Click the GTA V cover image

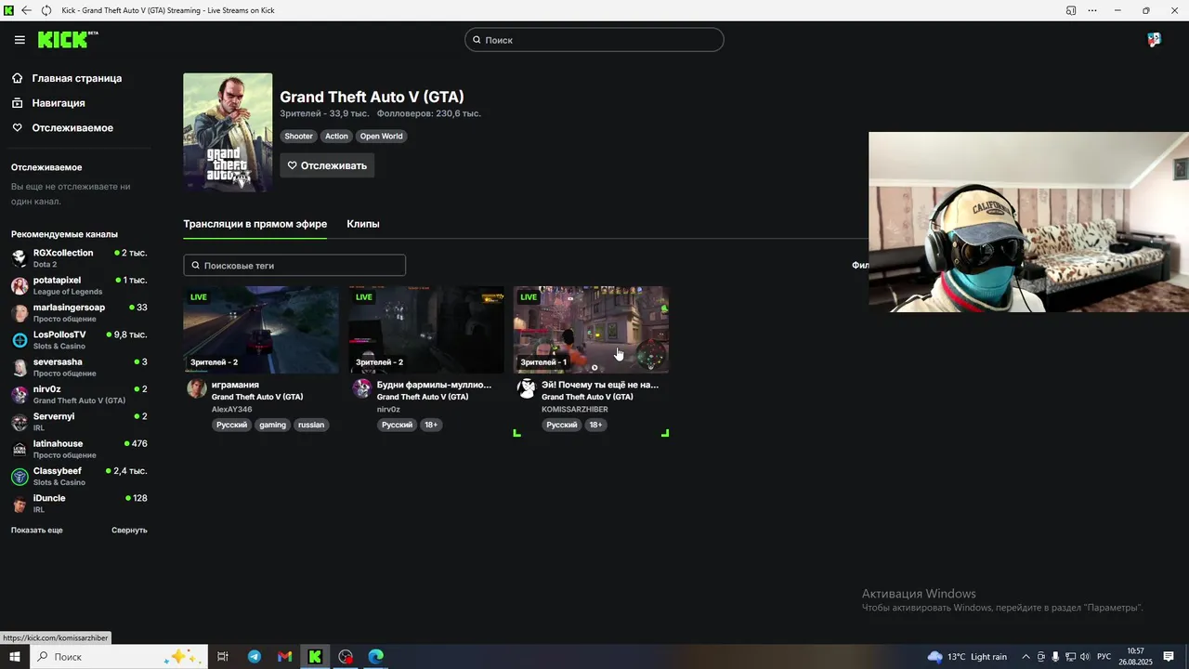click(228, 133)
